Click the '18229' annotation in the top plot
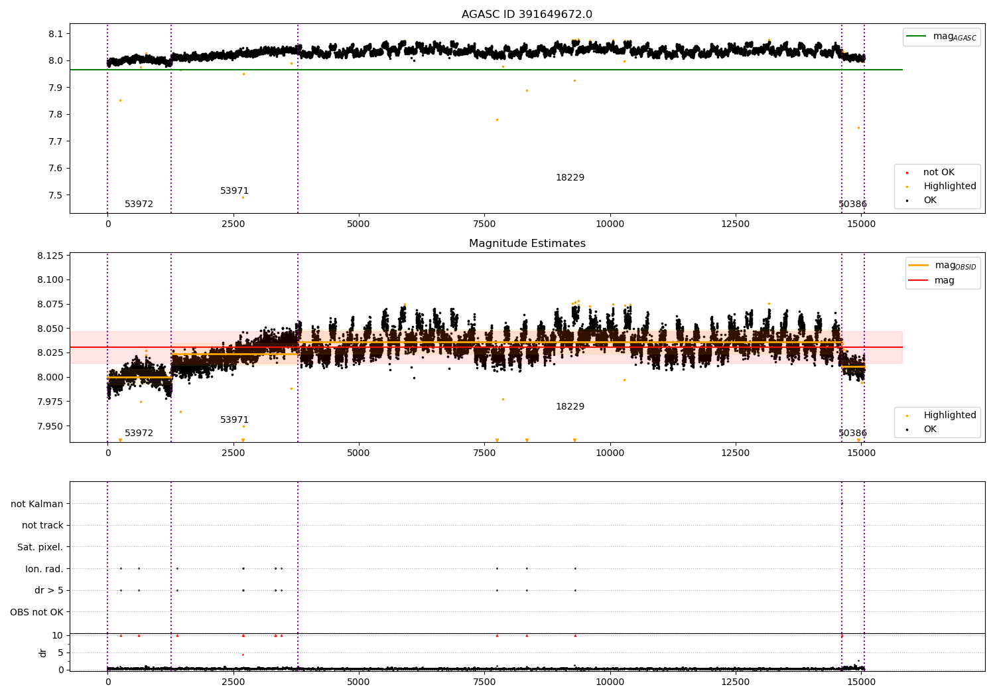995x697 pixels. coord(570,178)
